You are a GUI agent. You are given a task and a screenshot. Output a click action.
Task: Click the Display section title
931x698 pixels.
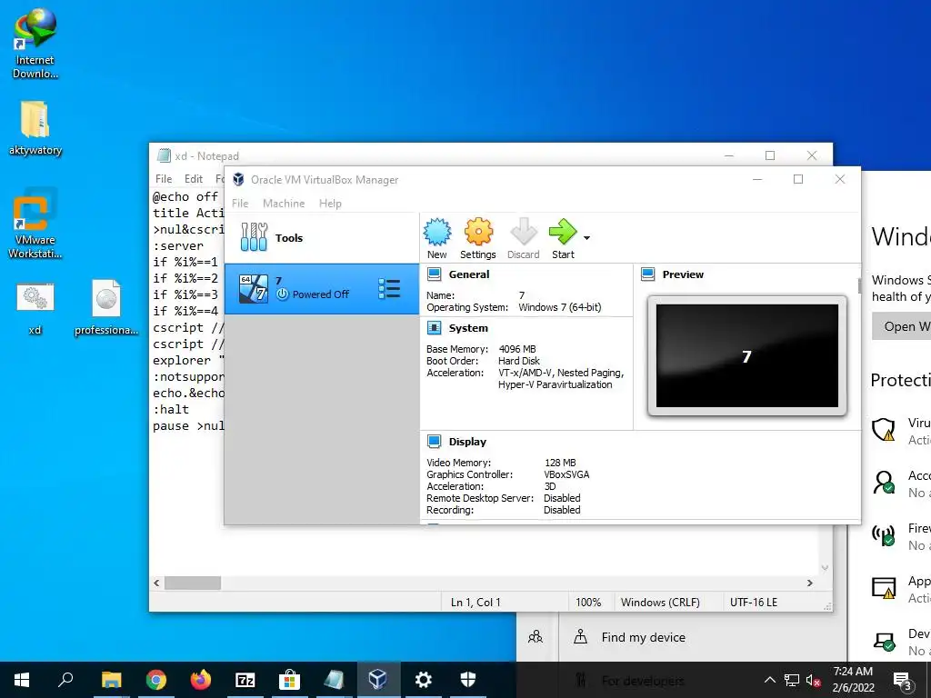tap(467, 442)
